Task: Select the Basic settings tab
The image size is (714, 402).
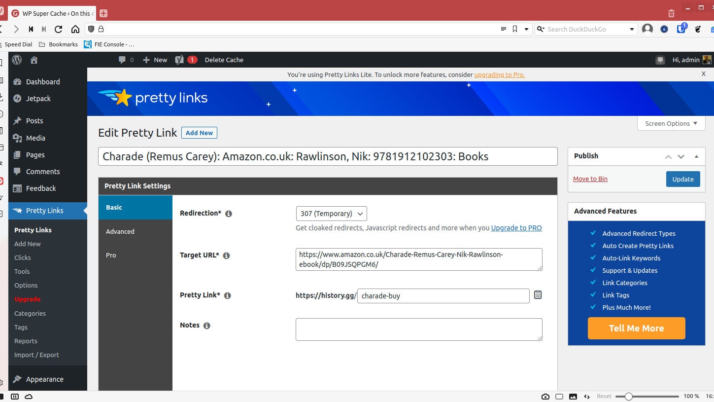Action: click(x=136, y=207)
